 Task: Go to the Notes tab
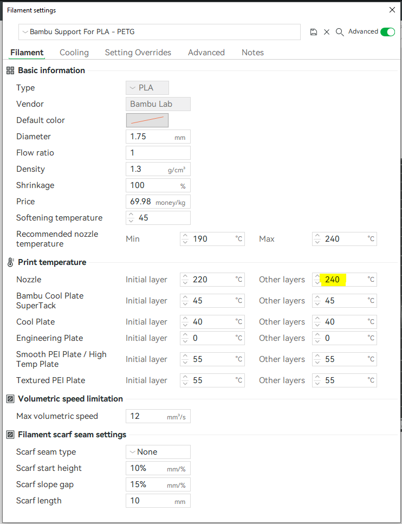click(252, 53)
